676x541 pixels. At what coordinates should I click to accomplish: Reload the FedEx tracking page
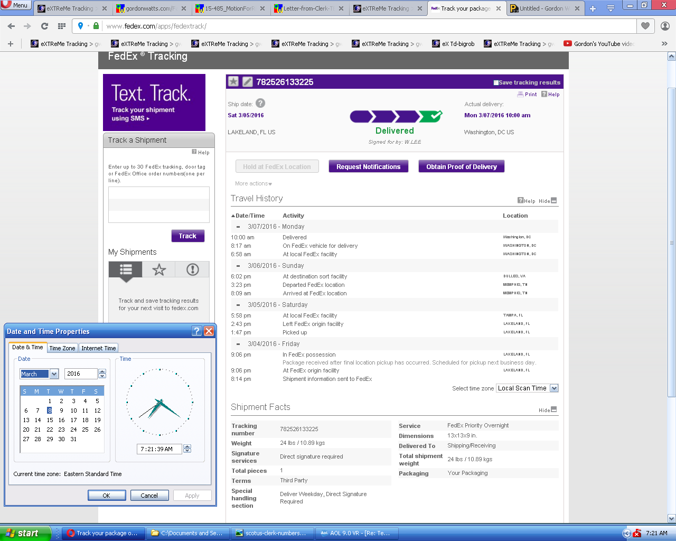click(x=44, y=26)
